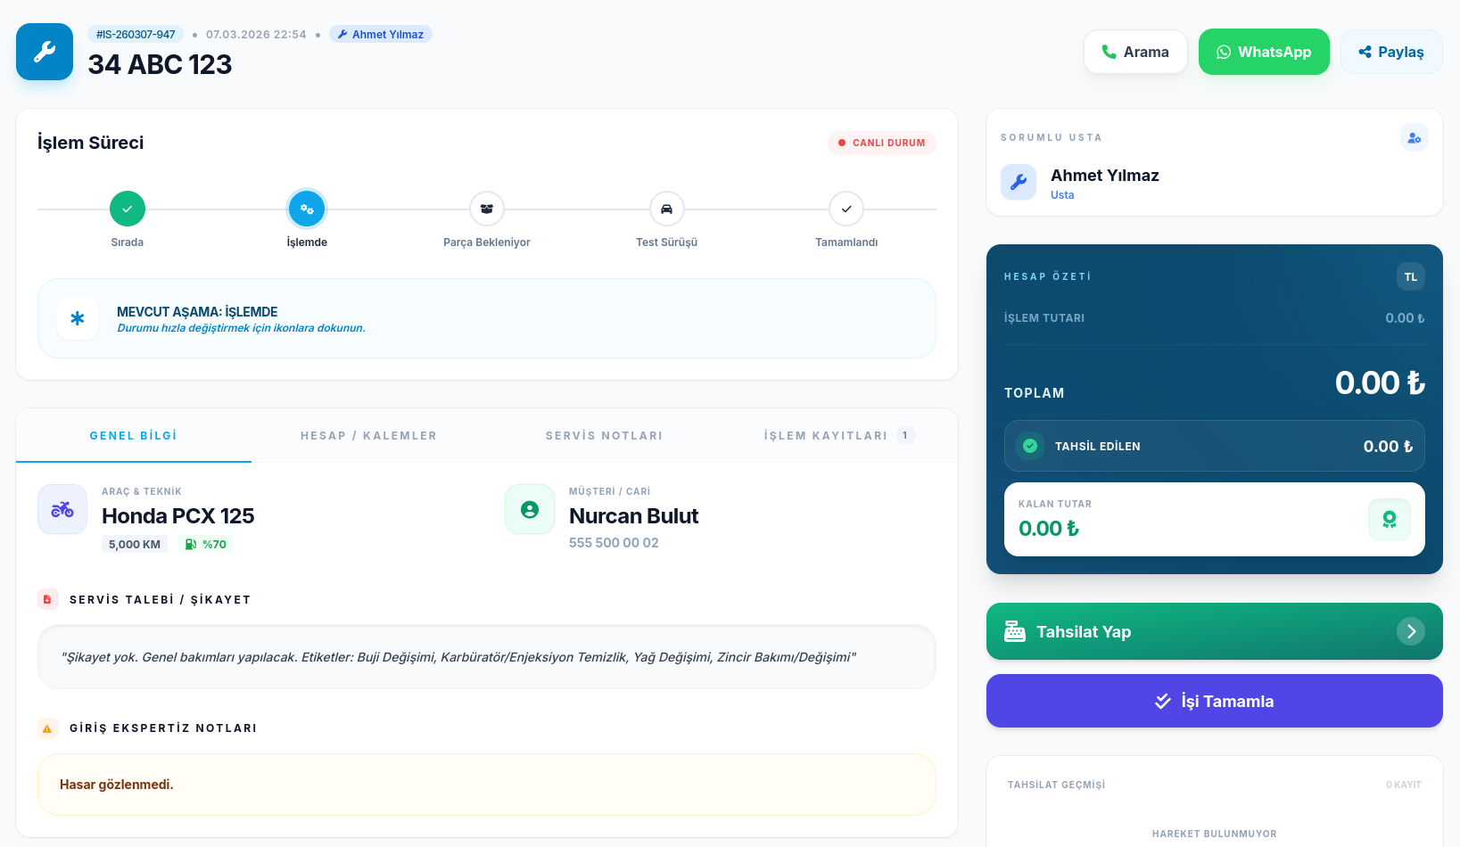The height and width of the screenshot is (847, 1460).
Task: Switch to Servis Notları tab
Action: coord(604,436)
